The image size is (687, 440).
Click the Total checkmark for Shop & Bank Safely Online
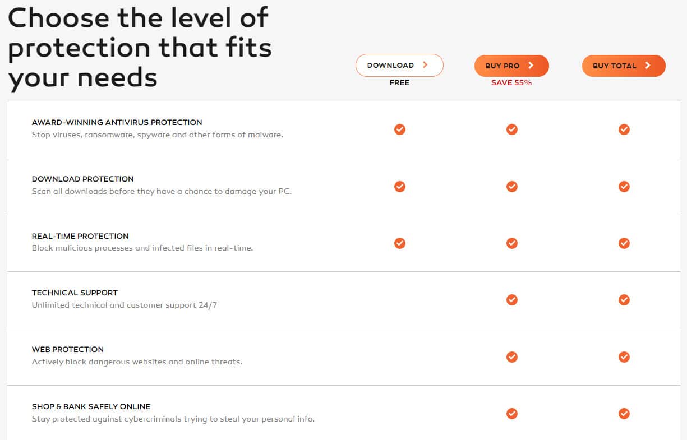point(624,414)
